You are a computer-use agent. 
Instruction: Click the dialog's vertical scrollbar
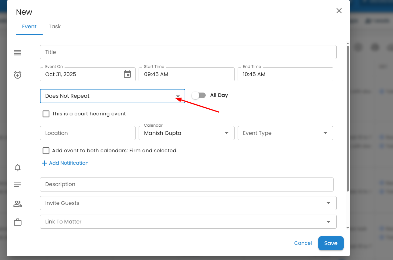[348, 118]
